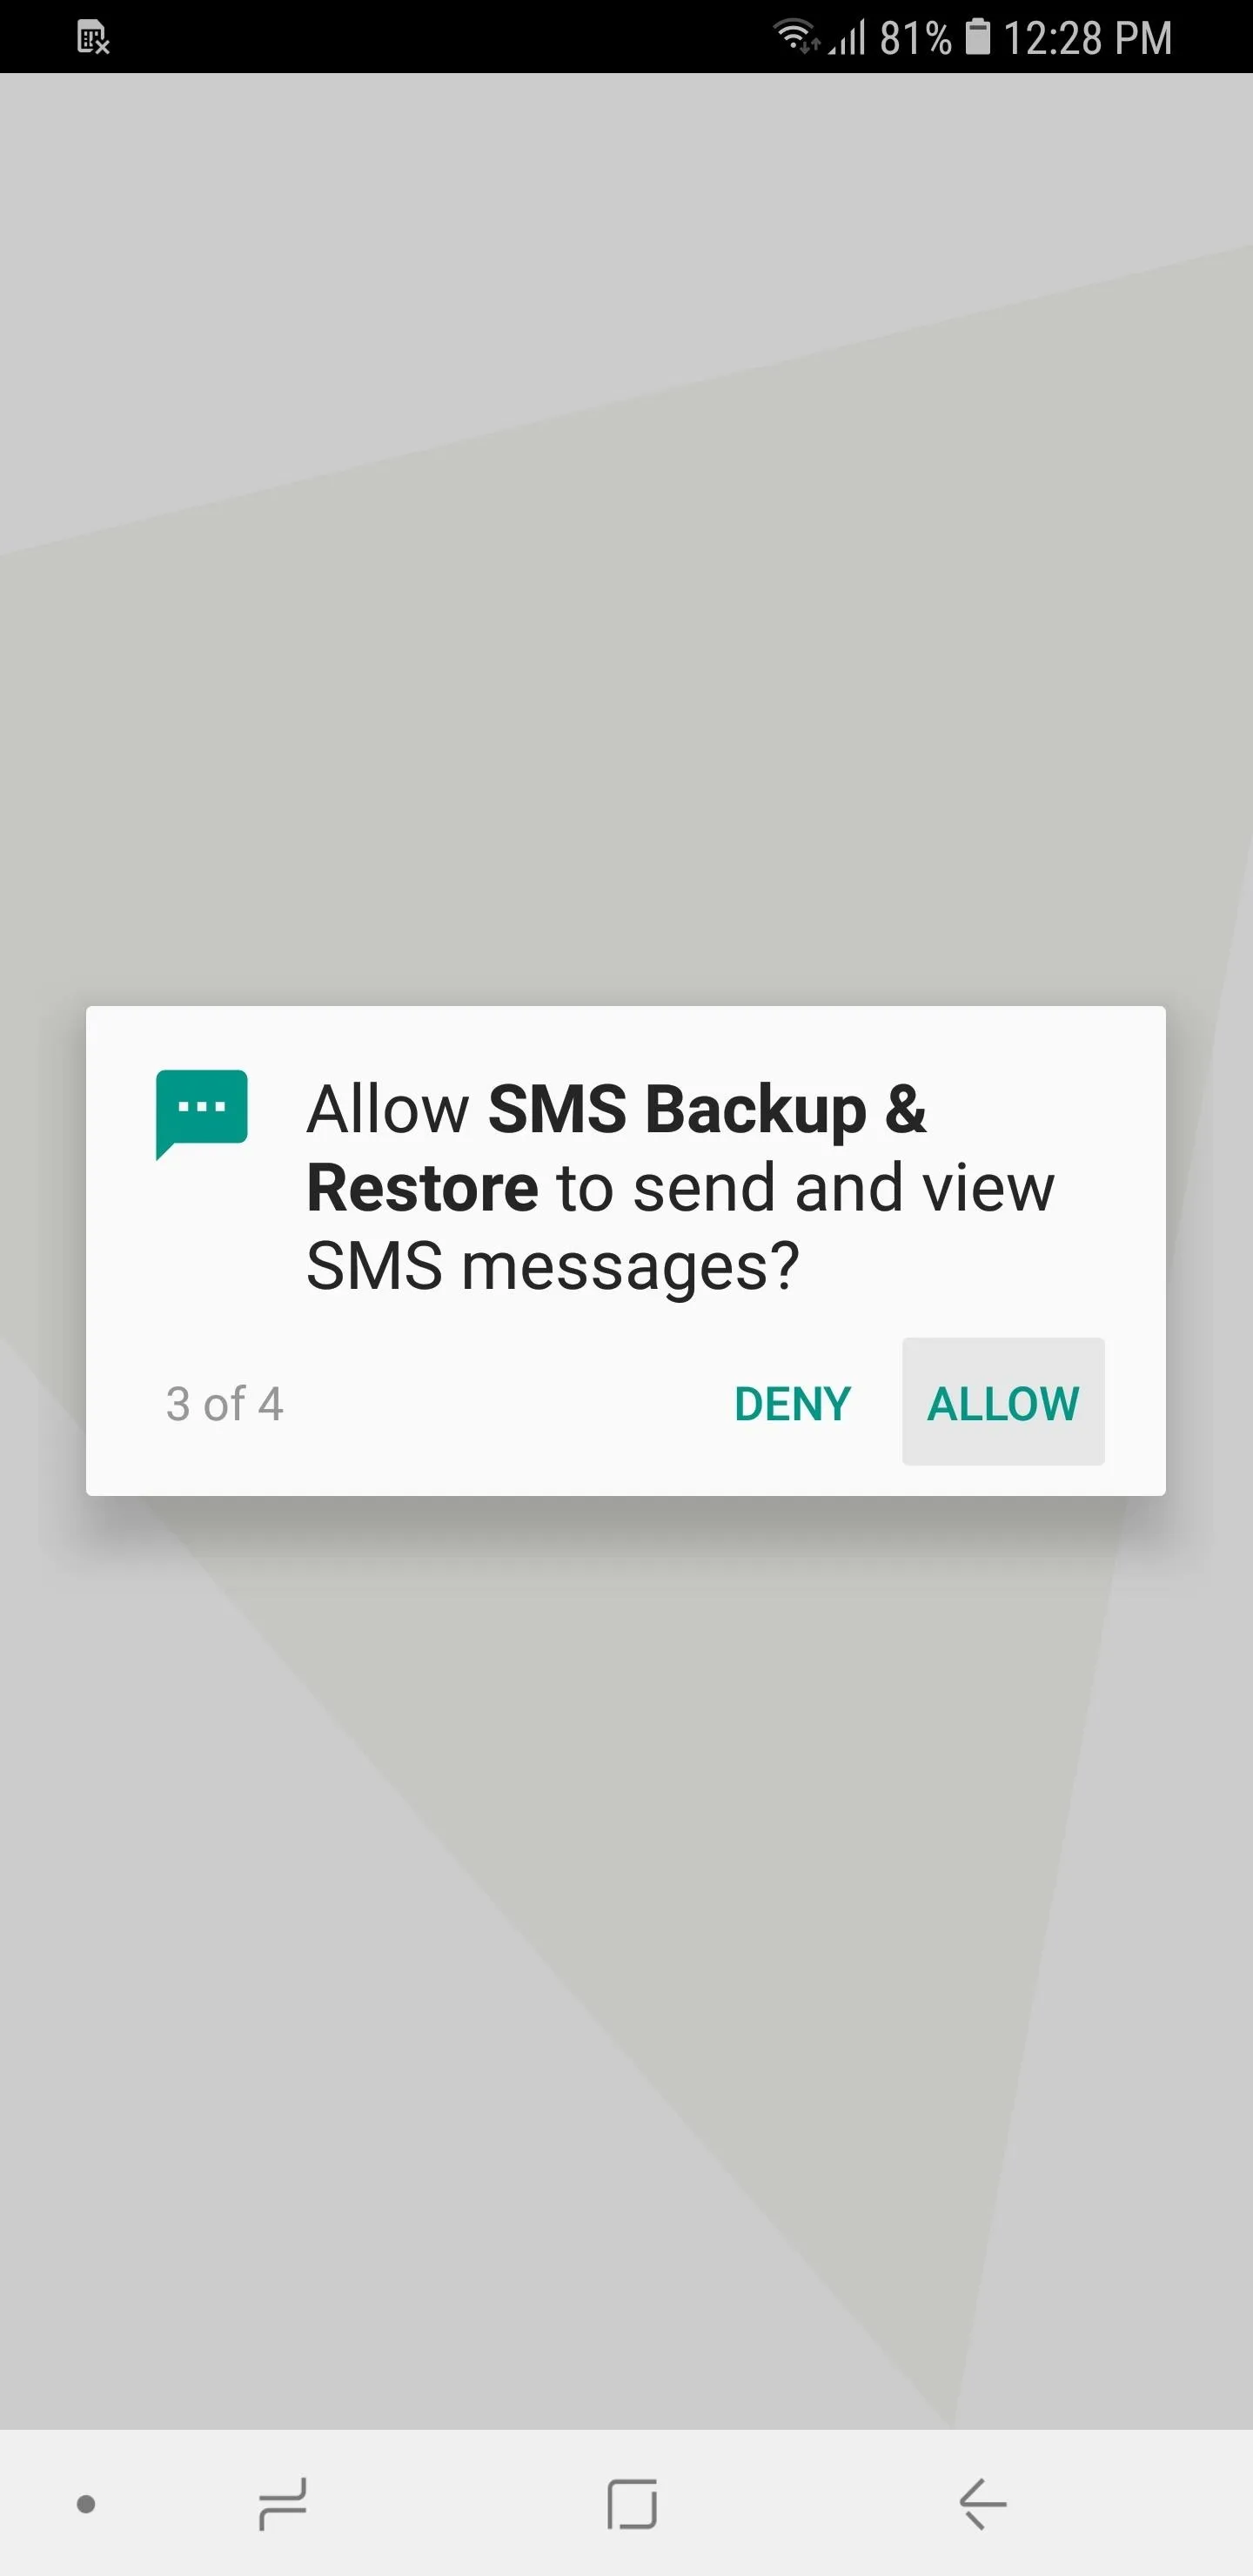
Task: Tap the 12:28 PM clock
Action: (1087, 38)
